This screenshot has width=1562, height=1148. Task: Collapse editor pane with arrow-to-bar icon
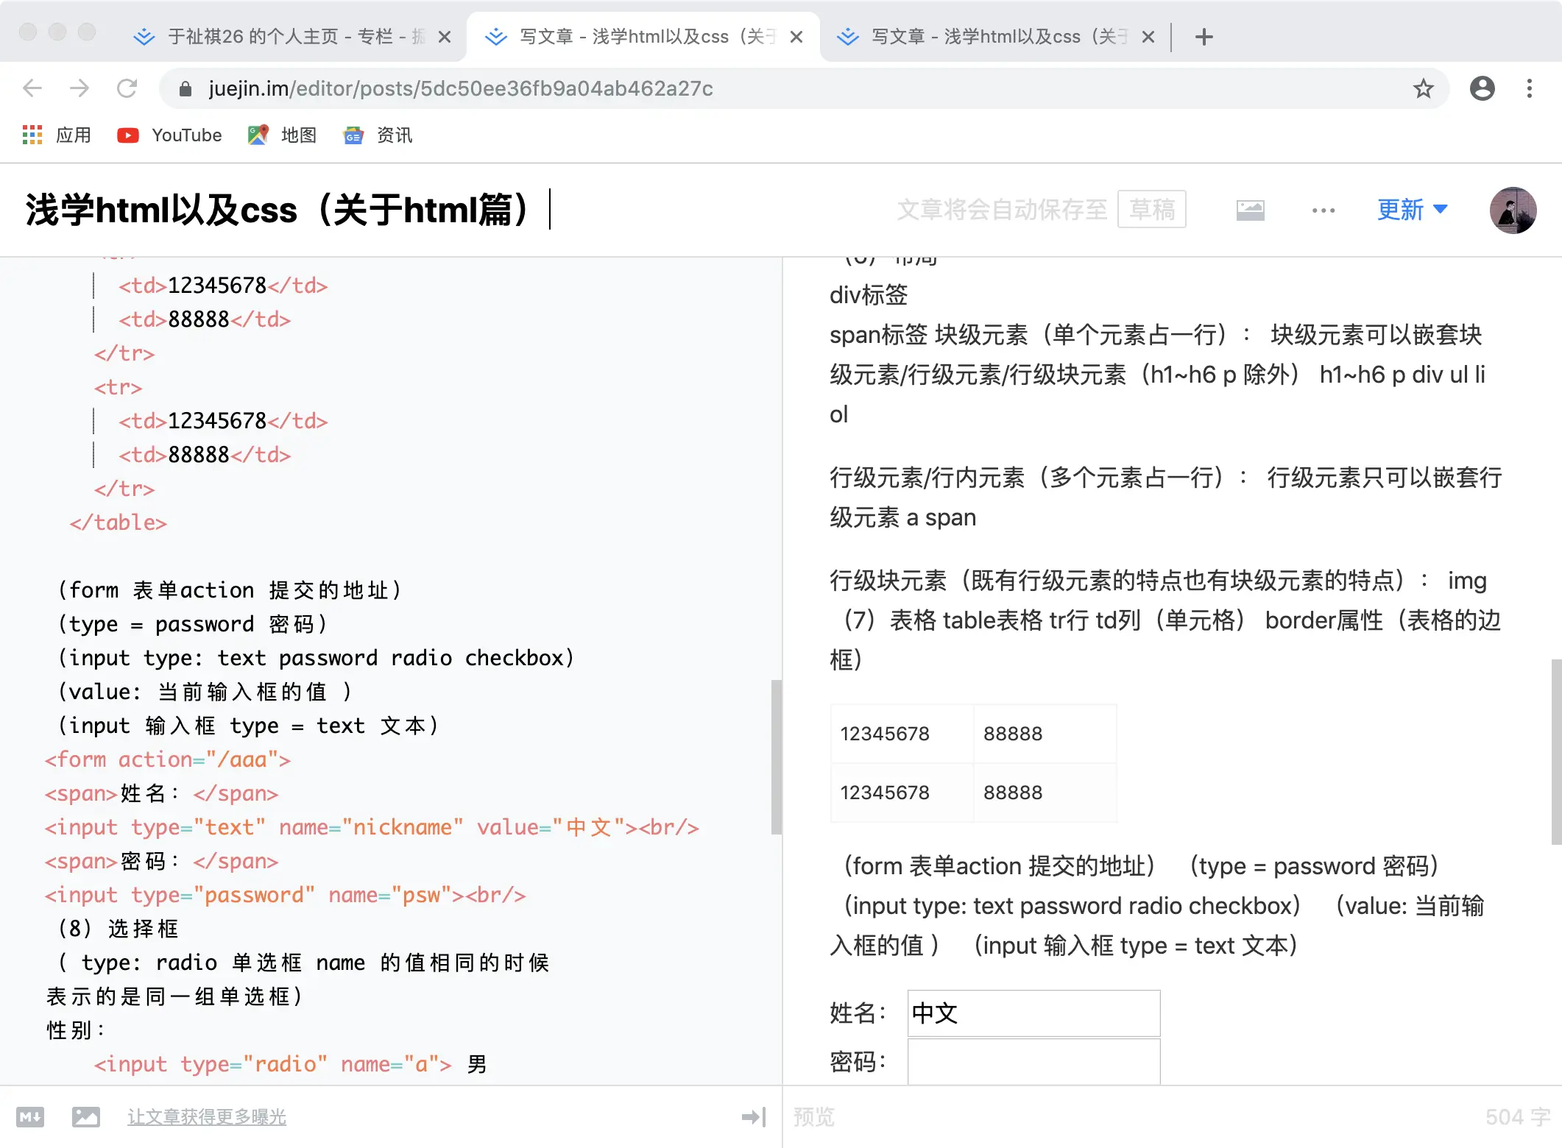754,1117
